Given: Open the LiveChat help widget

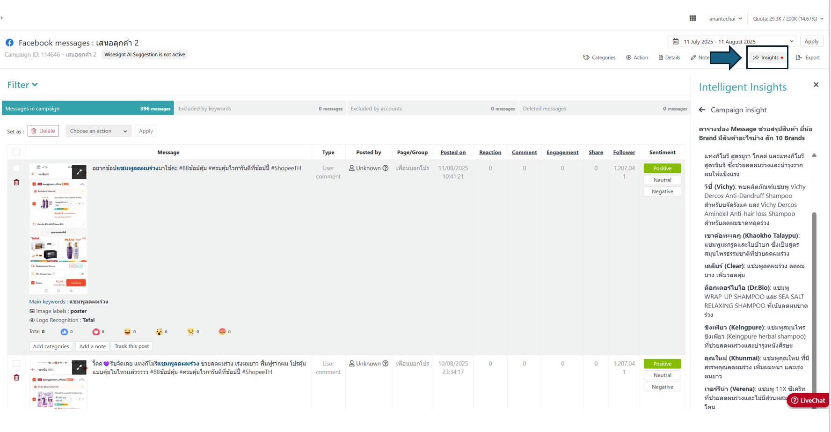Looking at the screenshot, I should tap(808, 400).
